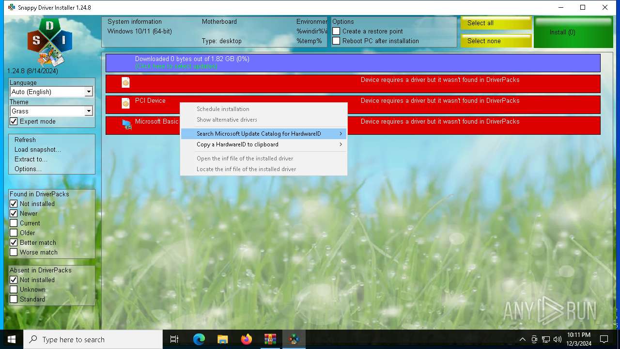Image resolution: width=620 pixels, height=349 pixels.
Task: Open the volume control in system tray
Action: click(x=558, y=339)
